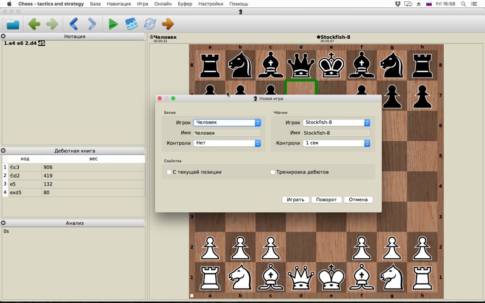The image size is (485, 303).
Task: Open the Онлайн menu
Action: [x=163, y=4]
